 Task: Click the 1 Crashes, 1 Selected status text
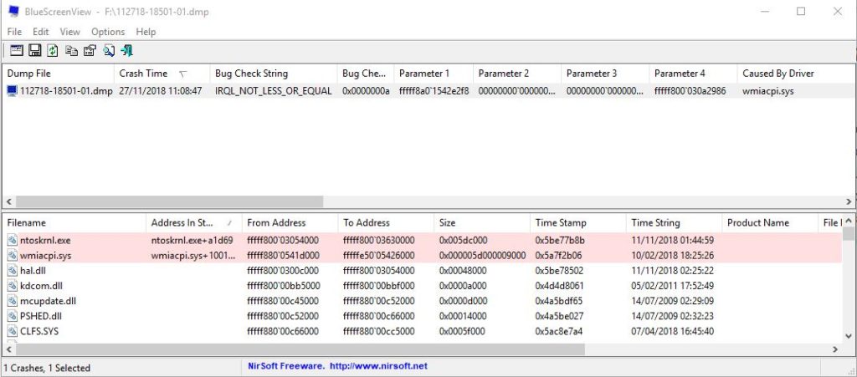click(x=48, y=368)
